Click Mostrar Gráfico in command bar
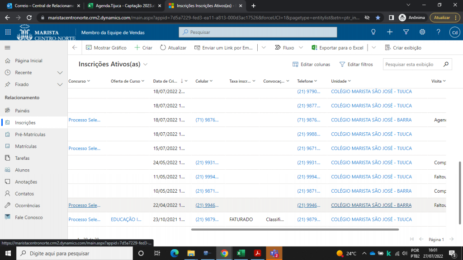 point(106,48)
